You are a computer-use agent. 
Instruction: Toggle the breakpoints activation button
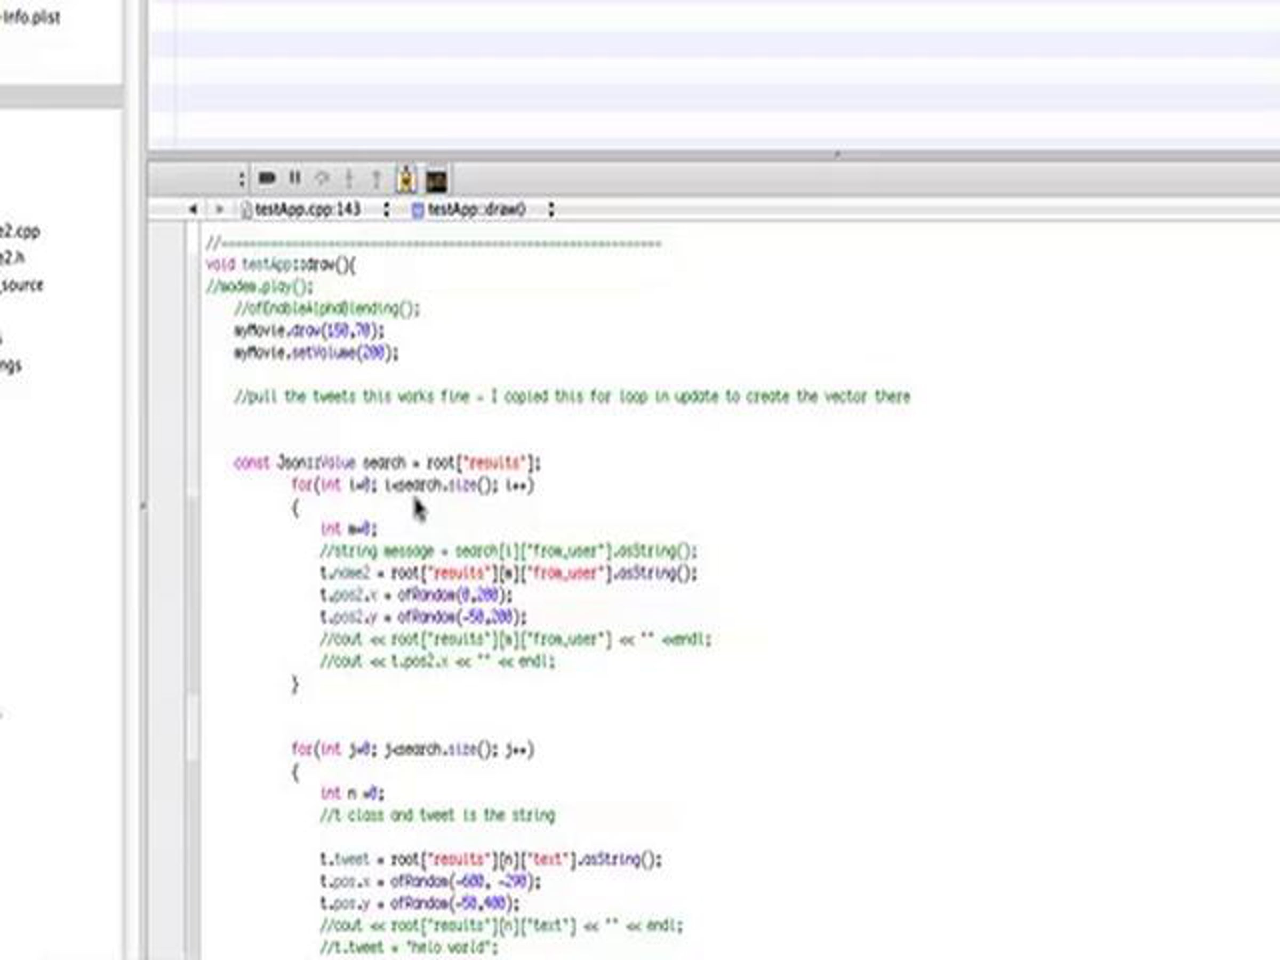tap(267, 178)
